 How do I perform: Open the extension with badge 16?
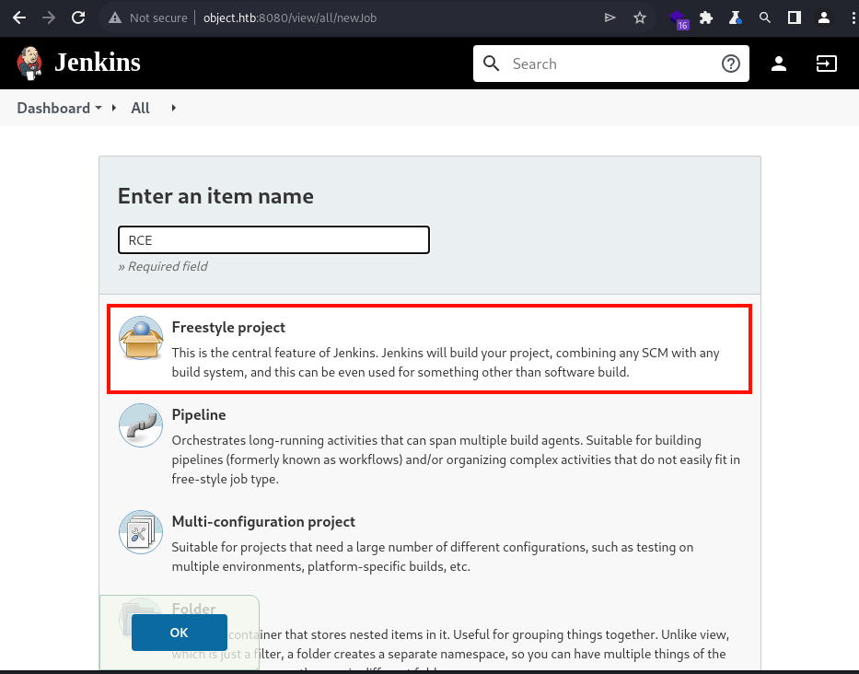point(679,19)
